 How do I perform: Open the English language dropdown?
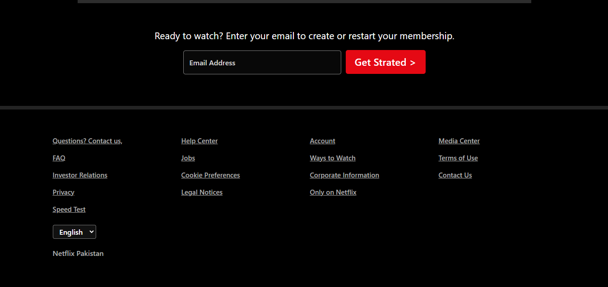coord(74,232)
